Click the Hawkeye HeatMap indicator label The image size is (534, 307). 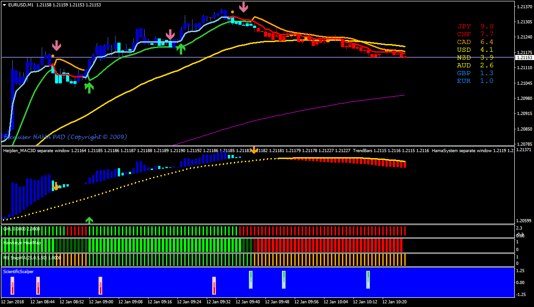point(22,243)
